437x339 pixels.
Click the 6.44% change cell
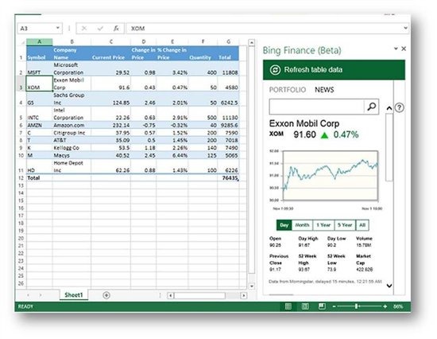[172, 155]
